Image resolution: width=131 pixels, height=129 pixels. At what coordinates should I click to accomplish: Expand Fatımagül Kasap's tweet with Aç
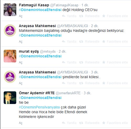pyautogui.click(x=21, y=16)
